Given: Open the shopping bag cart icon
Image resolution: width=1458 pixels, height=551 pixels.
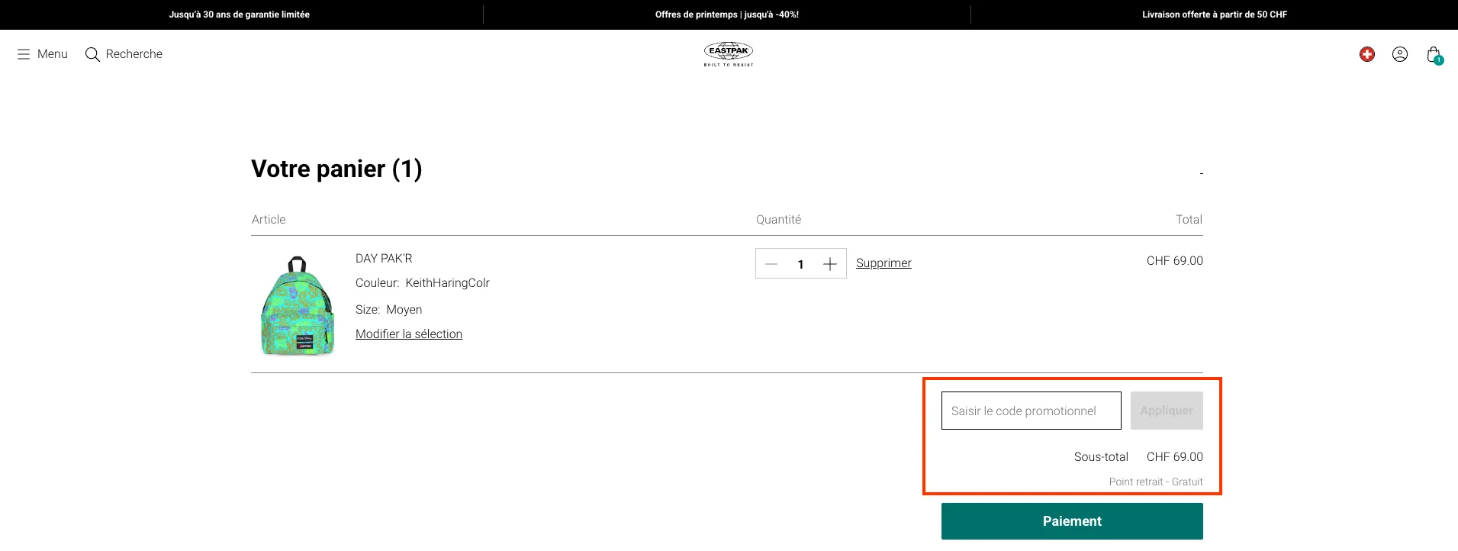Looking at the screenshot, I should [x=1434, y=55].
